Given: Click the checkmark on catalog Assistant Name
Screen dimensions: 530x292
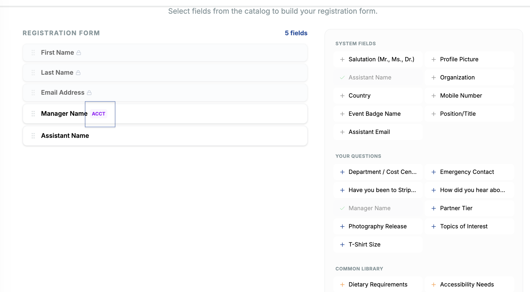Looking at the screenshot, I should pos(342,78).
